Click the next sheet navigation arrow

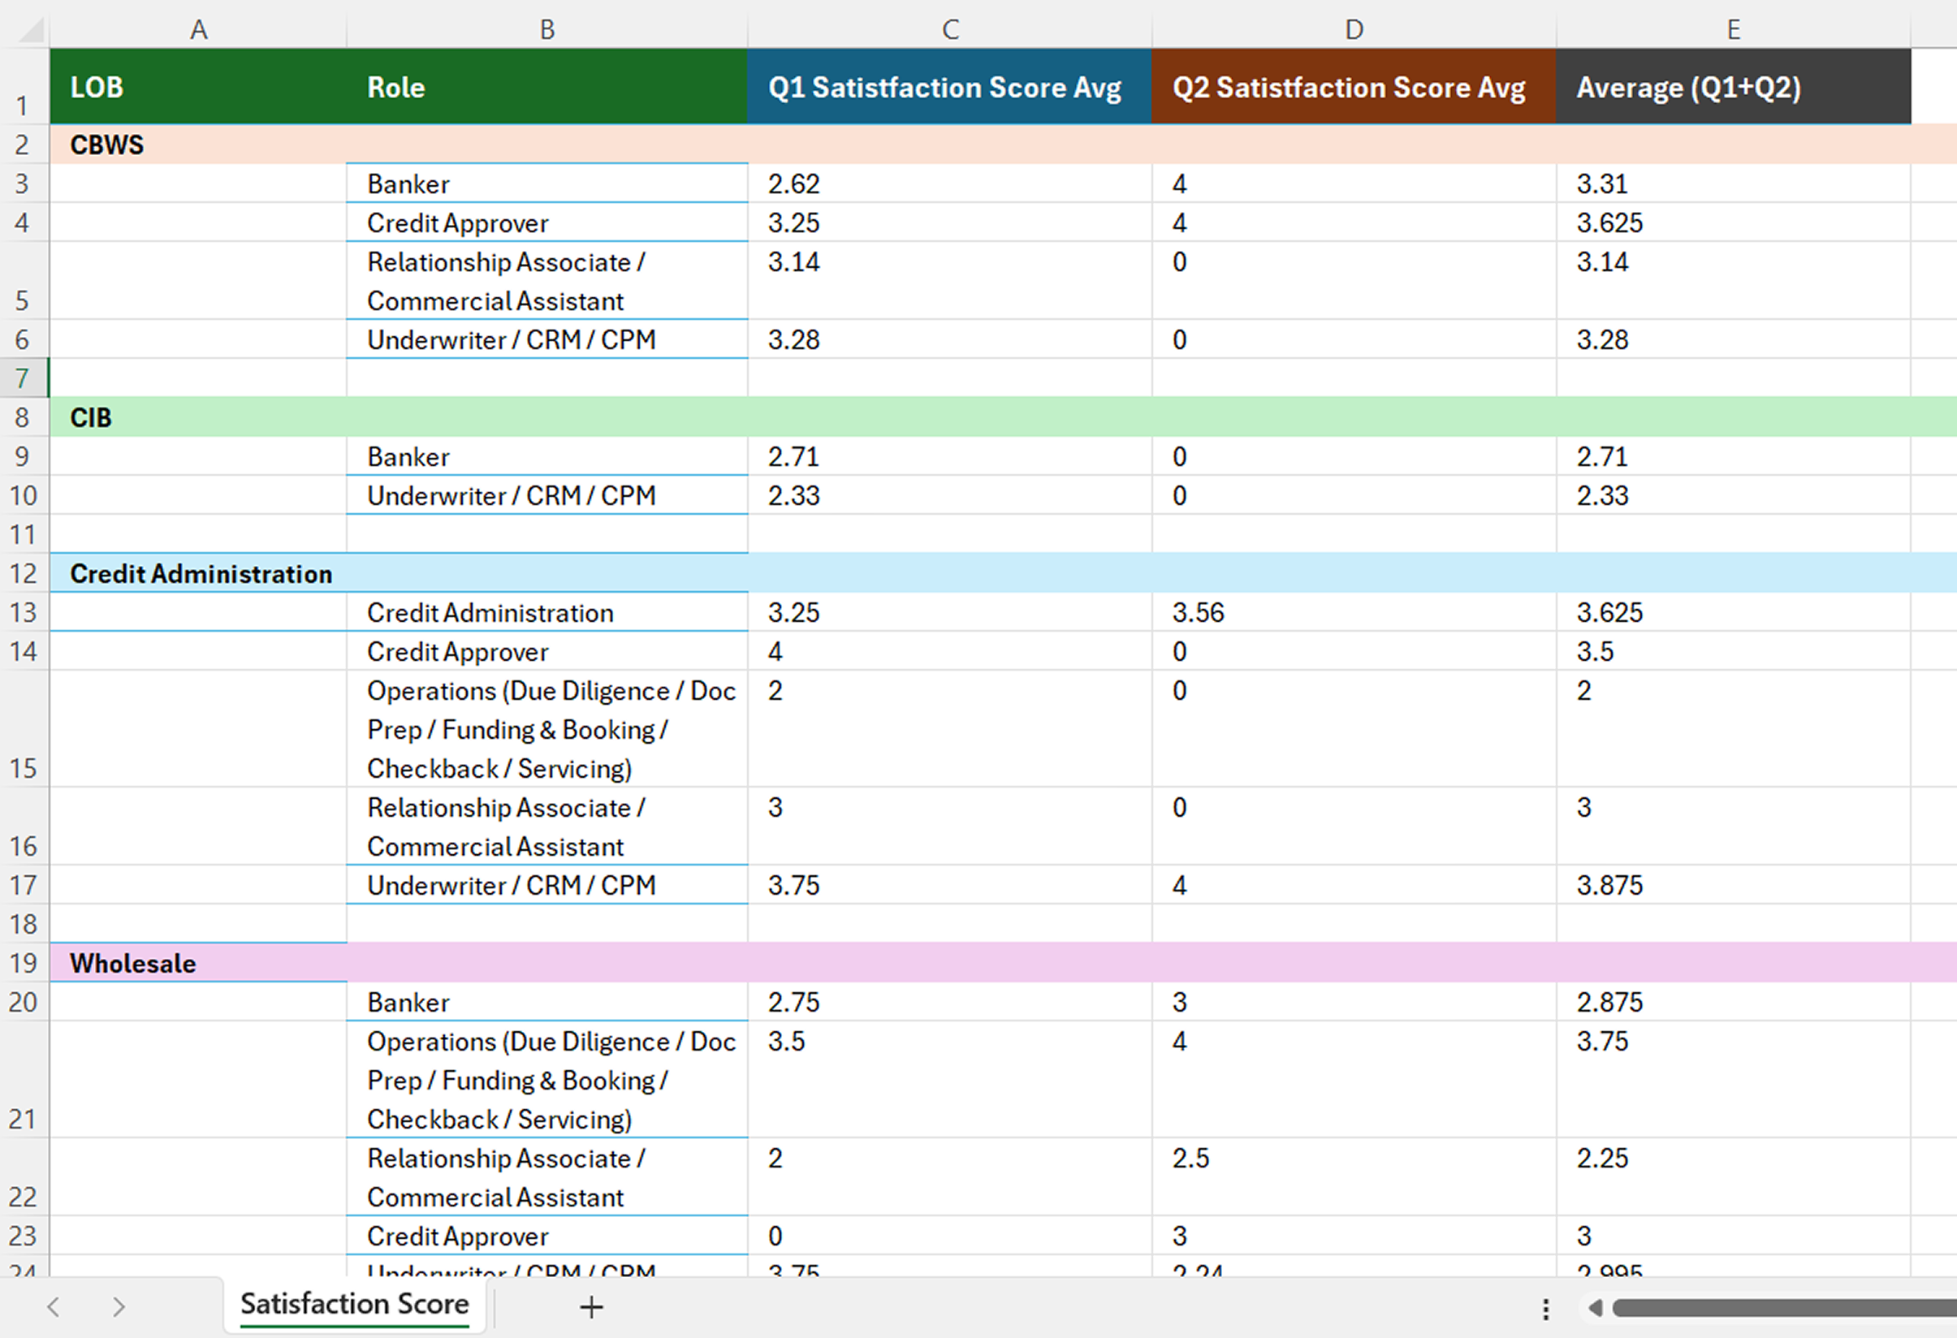click(119, 1307)
